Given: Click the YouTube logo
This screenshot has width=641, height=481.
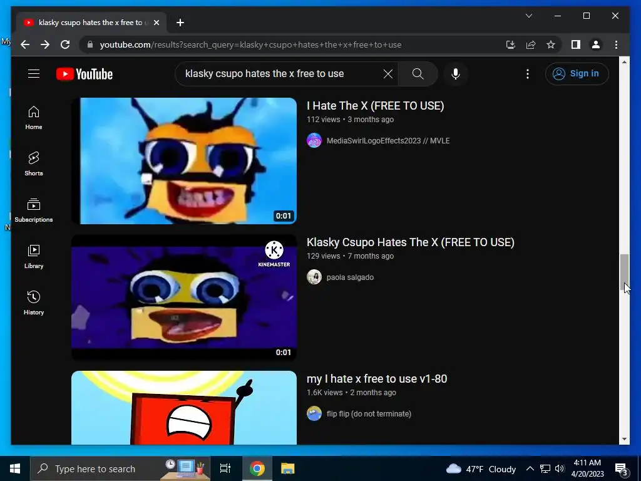Looking at the screenshot, I should pos(85,74).
